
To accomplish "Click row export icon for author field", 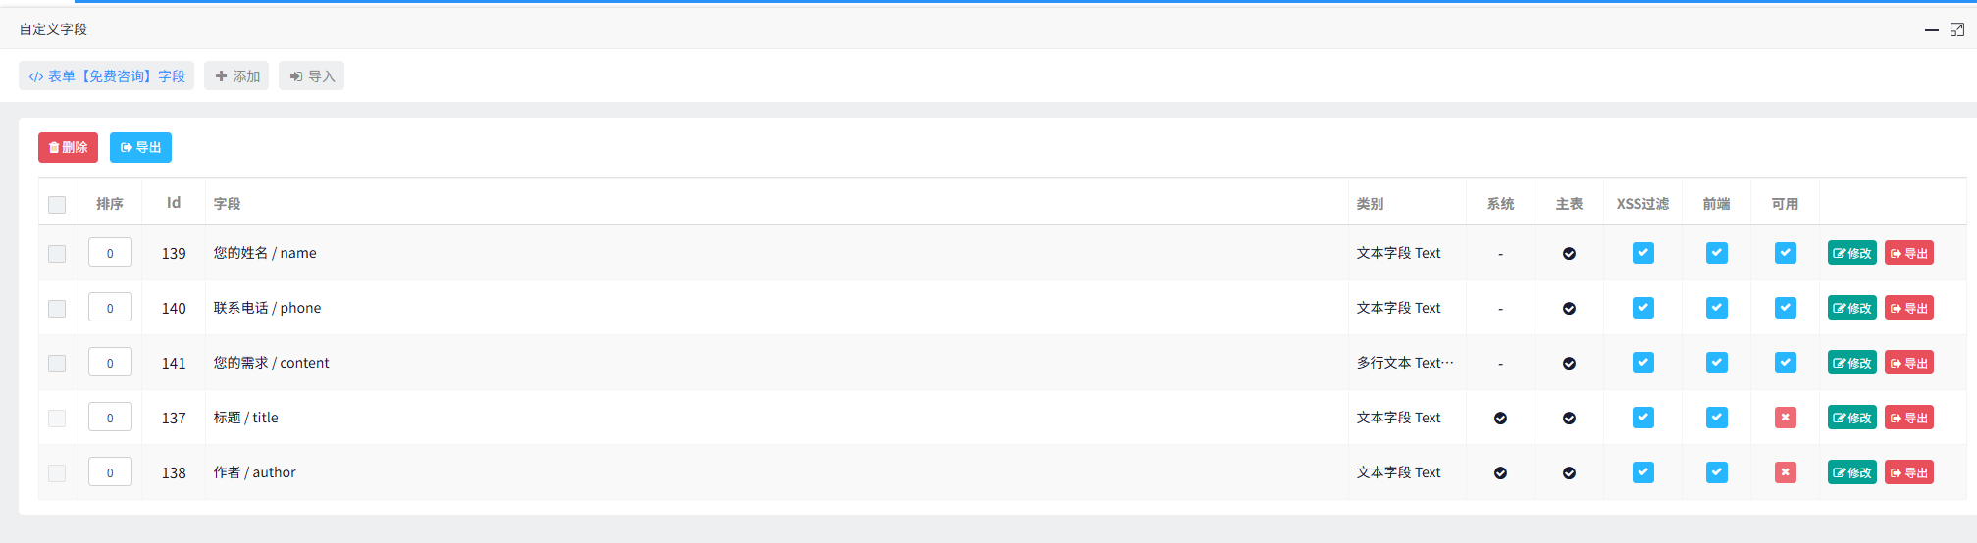I will pos(1908,472).
